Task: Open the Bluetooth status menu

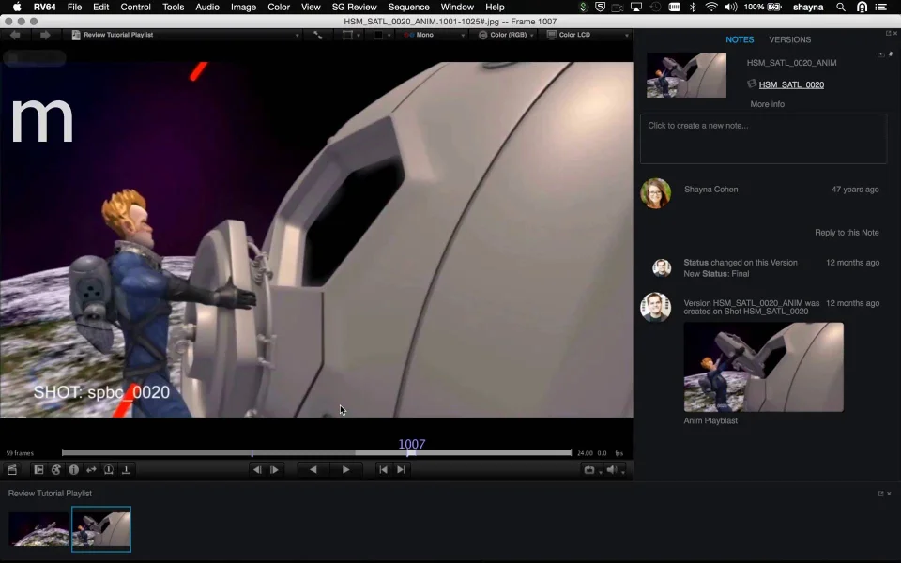Action: [693, 7]
